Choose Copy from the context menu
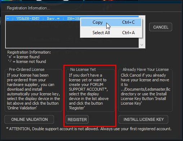 tap(111, 22)
